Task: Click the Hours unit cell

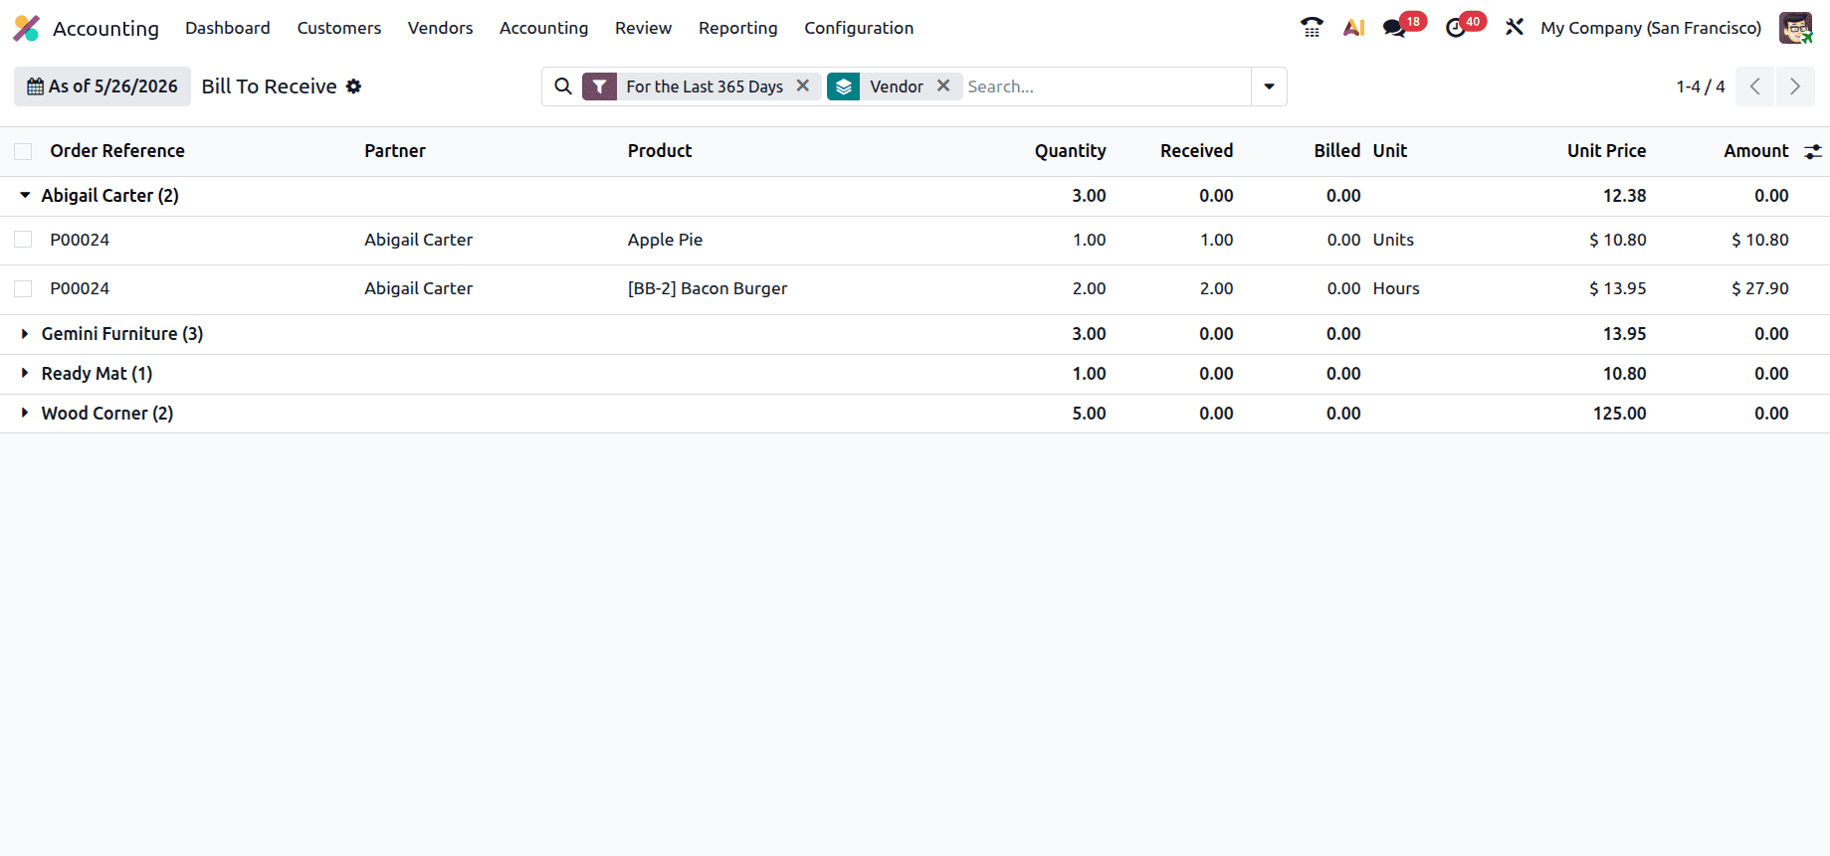Action: pyautogui.click(x=1396, y=288)
